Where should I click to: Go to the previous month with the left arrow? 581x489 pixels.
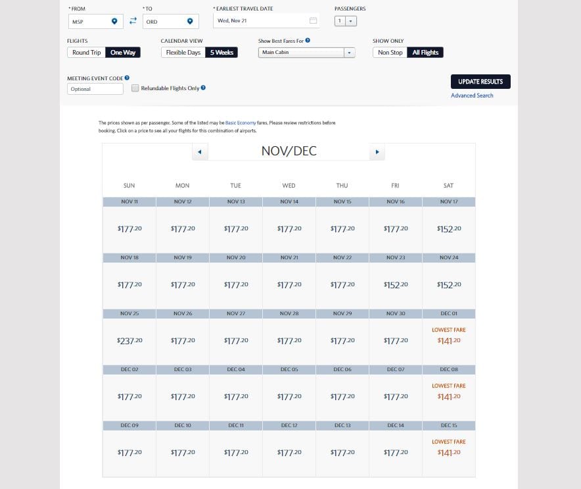(200, 151)
